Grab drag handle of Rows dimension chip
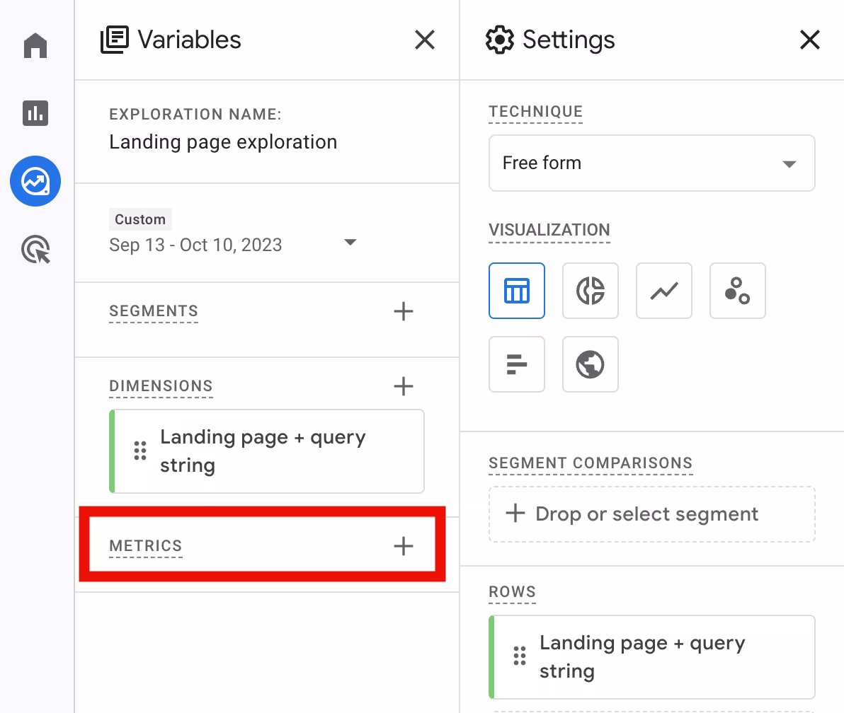This screenshot has width=844, height=713. (x=520, y=656)
